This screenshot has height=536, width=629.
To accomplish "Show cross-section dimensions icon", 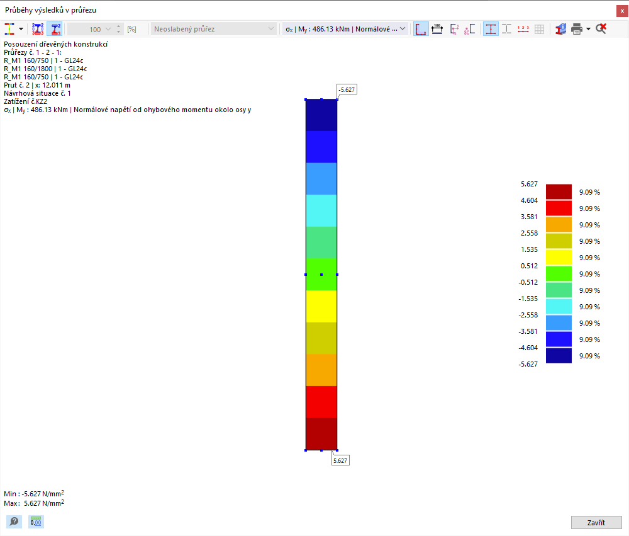I will point(437,29).
